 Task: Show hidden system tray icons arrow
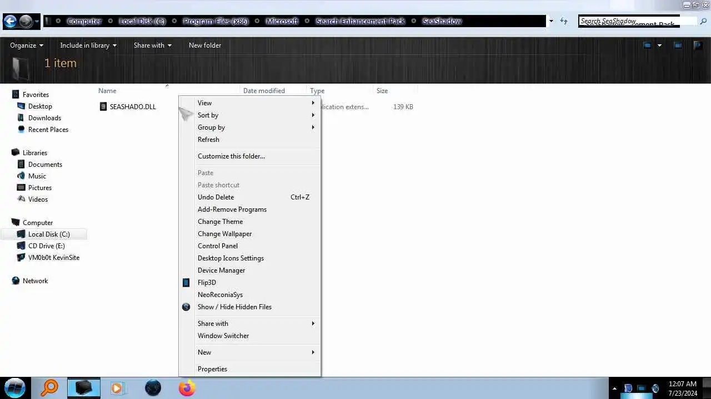(x=614, y=388)
